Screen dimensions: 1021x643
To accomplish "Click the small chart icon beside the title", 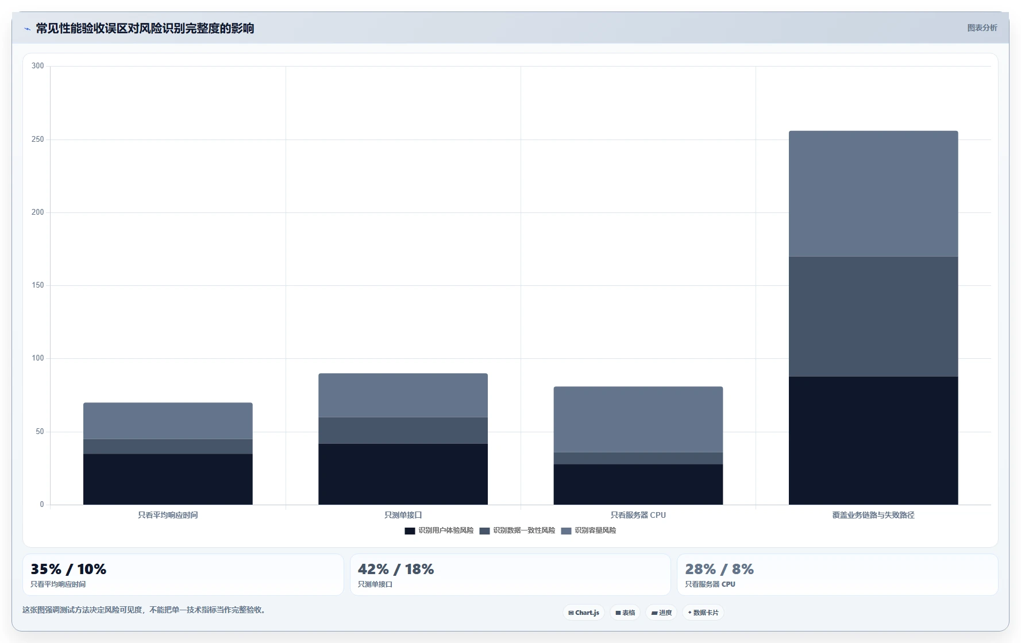I will coord(27,29).
